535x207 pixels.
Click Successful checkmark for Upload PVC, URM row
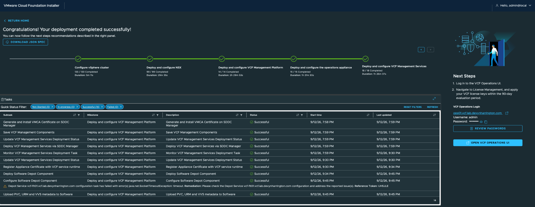(252, 194)
